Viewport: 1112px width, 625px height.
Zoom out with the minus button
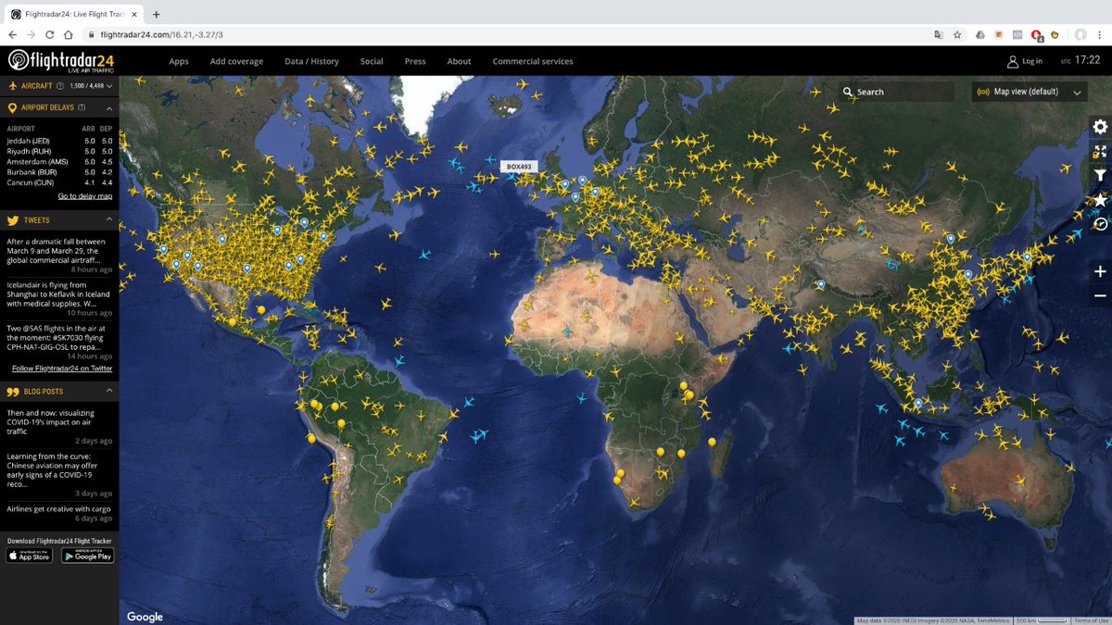point(1100,295)
